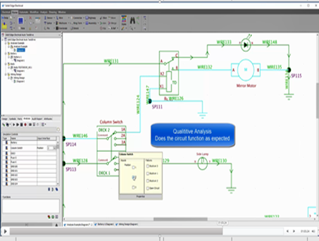Screen dimensions: 319x241
Task: Click the binoculars find icon in ribbon
Action: pyautogui.click(x=132, y=20)
